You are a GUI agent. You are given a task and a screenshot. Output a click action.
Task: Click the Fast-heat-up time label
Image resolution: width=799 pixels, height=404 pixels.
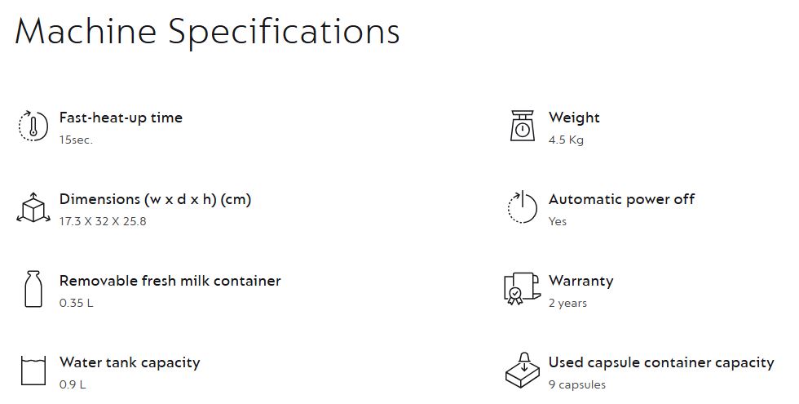[x=121, y=118]
